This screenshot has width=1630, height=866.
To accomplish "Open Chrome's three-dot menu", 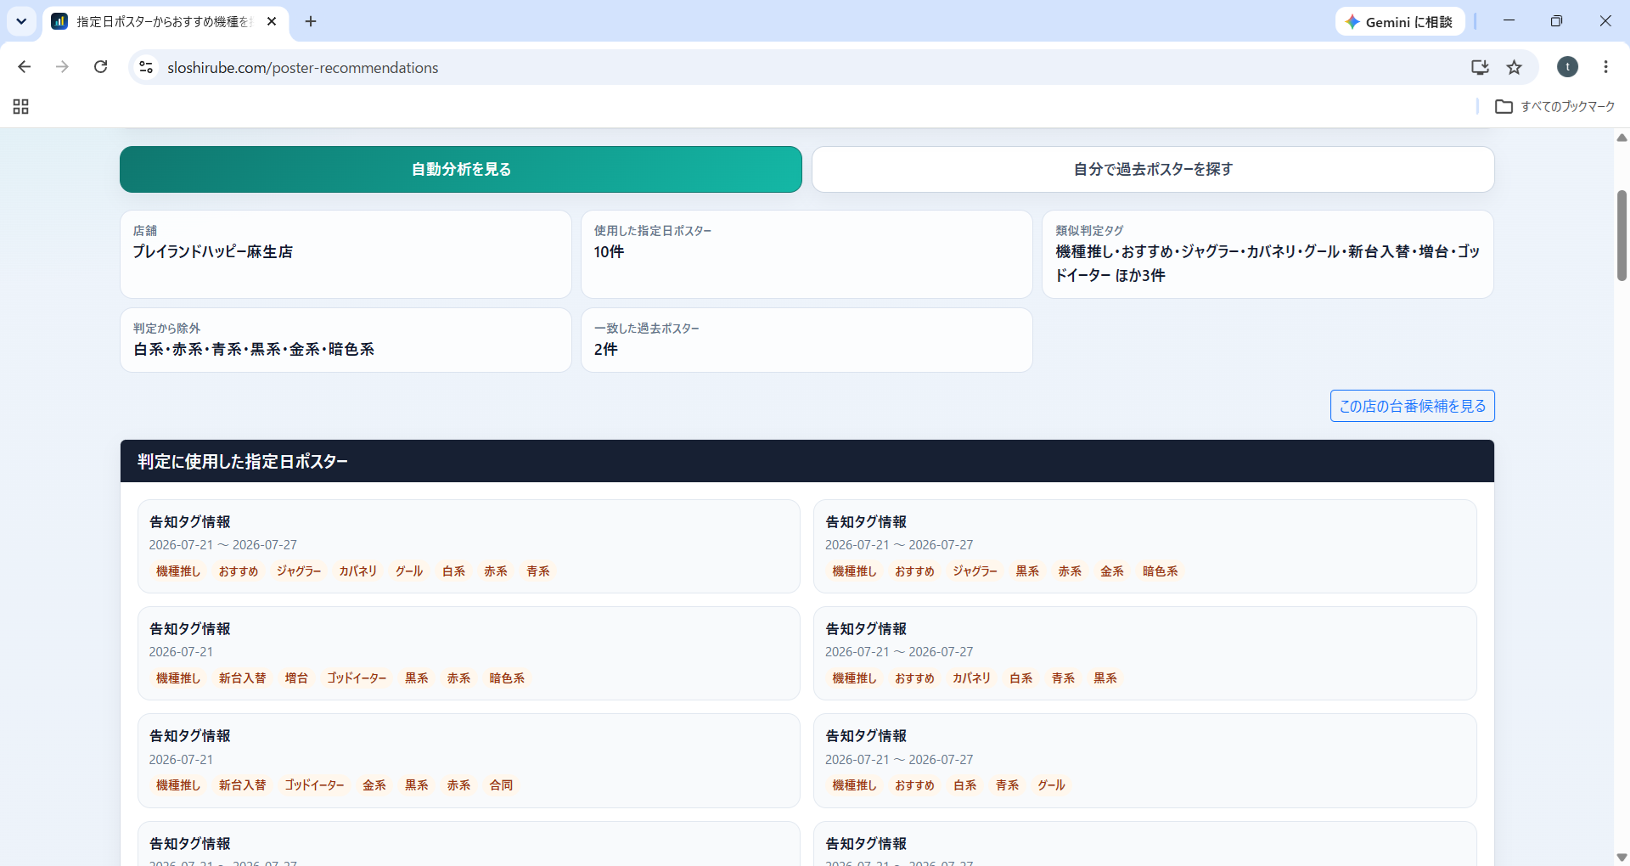I will pyautogui.click(x=1605, y=67).
